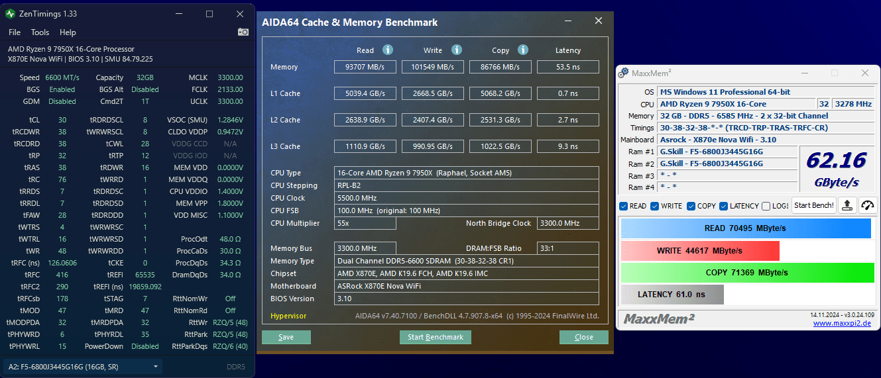
Task: Click the green COPY 71369 MByte/s bar
Action: click(748, 273)
